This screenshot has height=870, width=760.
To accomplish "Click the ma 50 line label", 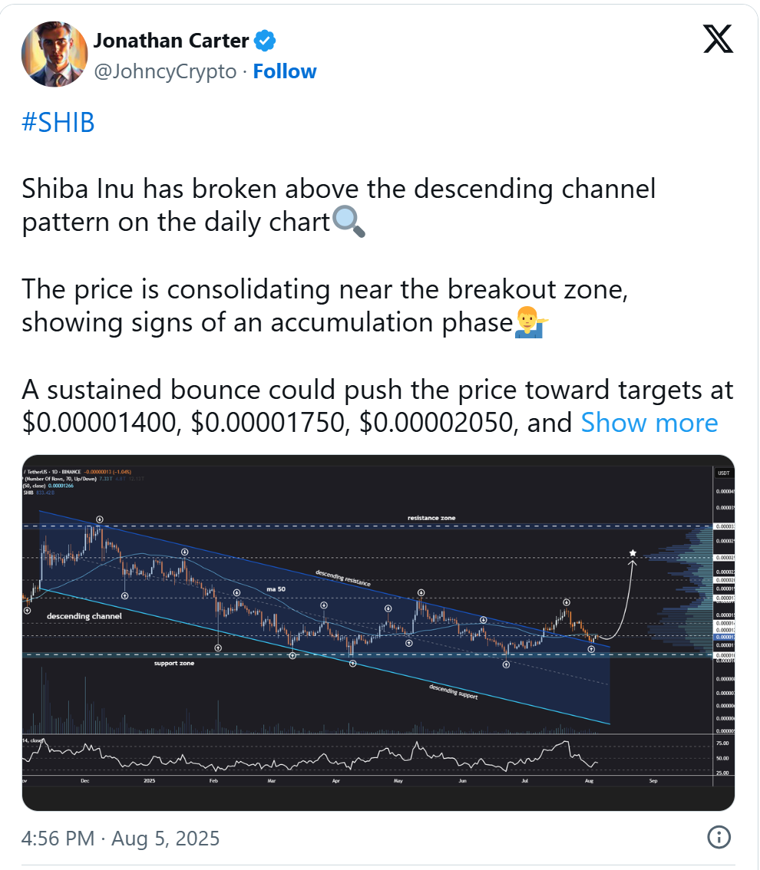I will point(275,588).
